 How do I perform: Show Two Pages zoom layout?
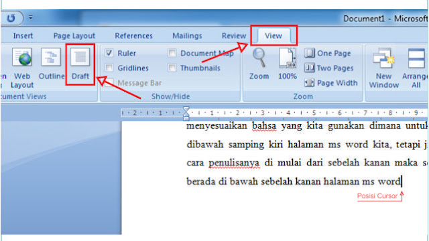[x=329, y=68]
